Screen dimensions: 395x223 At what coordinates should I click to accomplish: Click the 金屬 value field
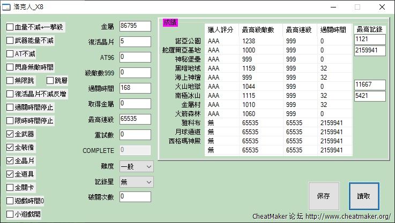click(136, 26)
